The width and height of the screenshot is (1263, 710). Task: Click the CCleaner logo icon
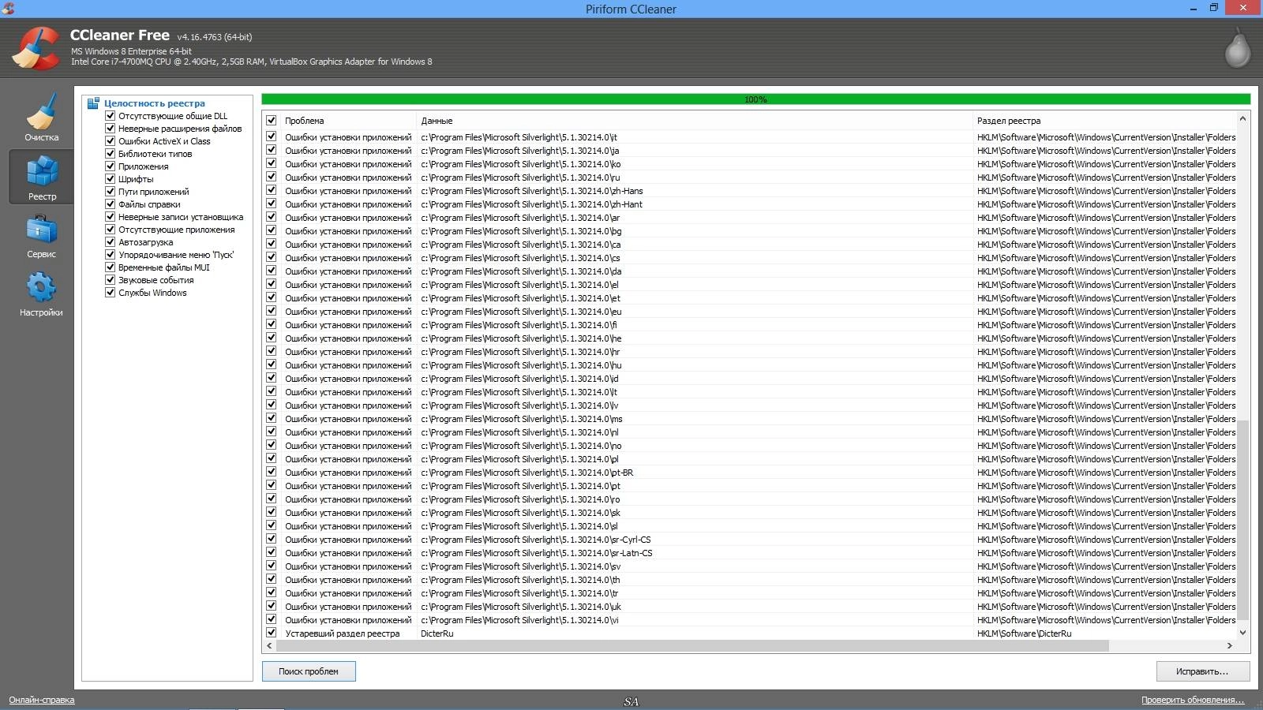tap(36, 47)
